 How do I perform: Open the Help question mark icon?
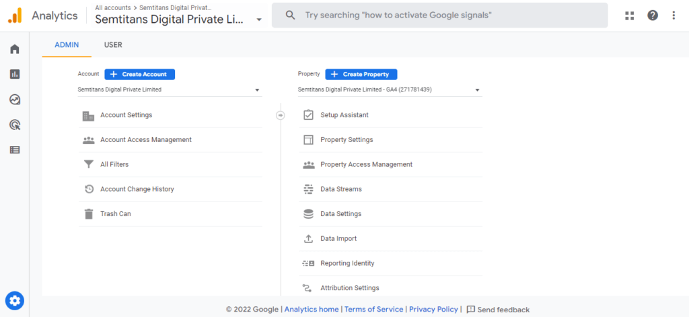[x=653, y=15]
